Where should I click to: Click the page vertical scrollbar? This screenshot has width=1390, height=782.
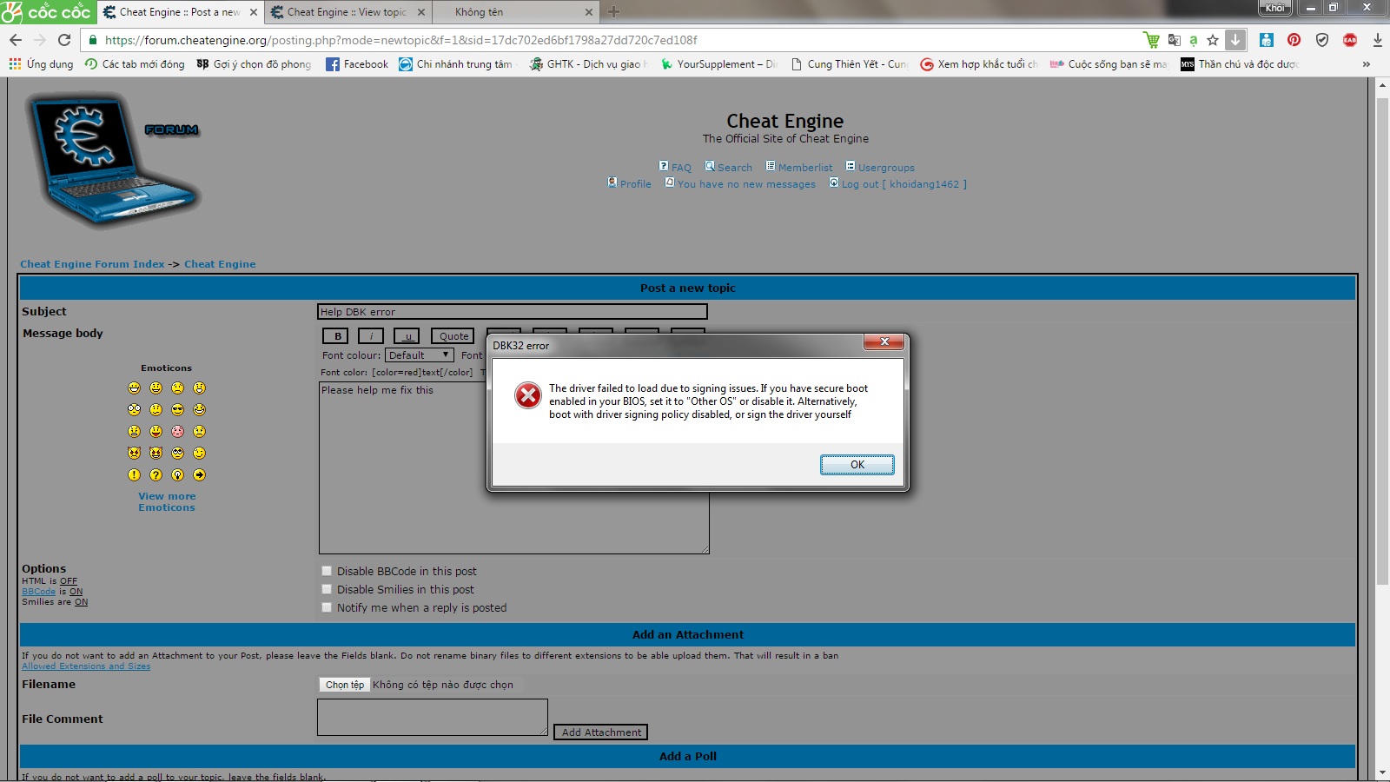coord(1382,348)
